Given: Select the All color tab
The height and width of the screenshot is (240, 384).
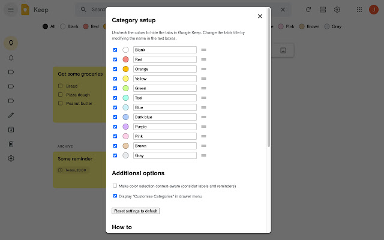Looking at the screenshot, I should tap(49, 26).
